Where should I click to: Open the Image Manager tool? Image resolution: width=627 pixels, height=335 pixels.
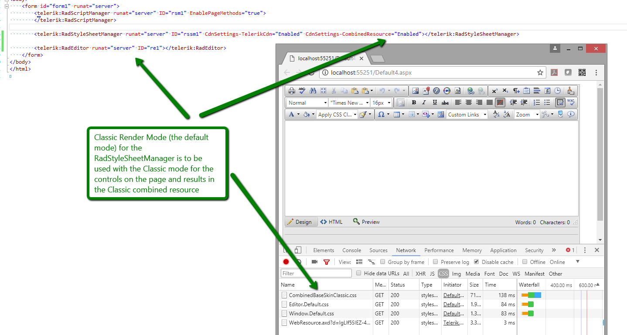[415, 91]
